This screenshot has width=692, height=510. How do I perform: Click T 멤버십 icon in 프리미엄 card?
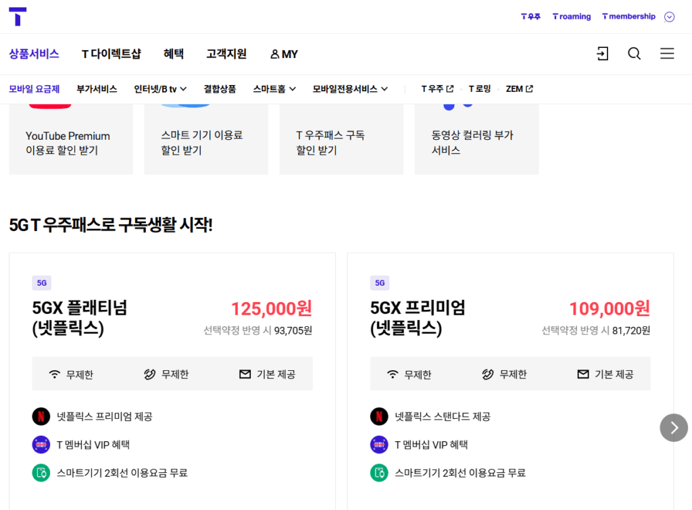point(379,444)
